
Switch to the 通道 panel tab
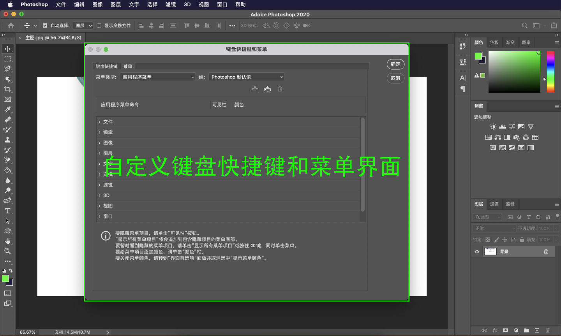click(x=494, y=204)
